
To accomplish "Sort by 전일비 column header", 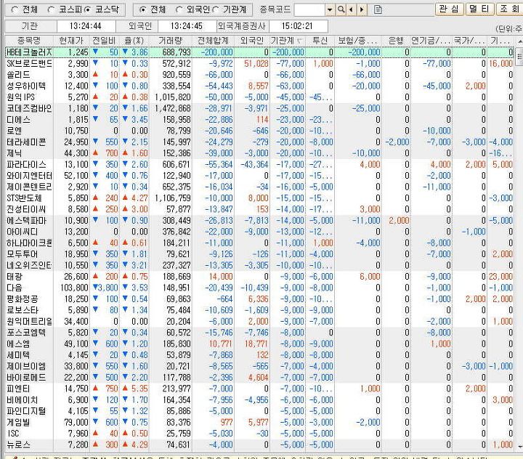I will click(x=104, y=41).
